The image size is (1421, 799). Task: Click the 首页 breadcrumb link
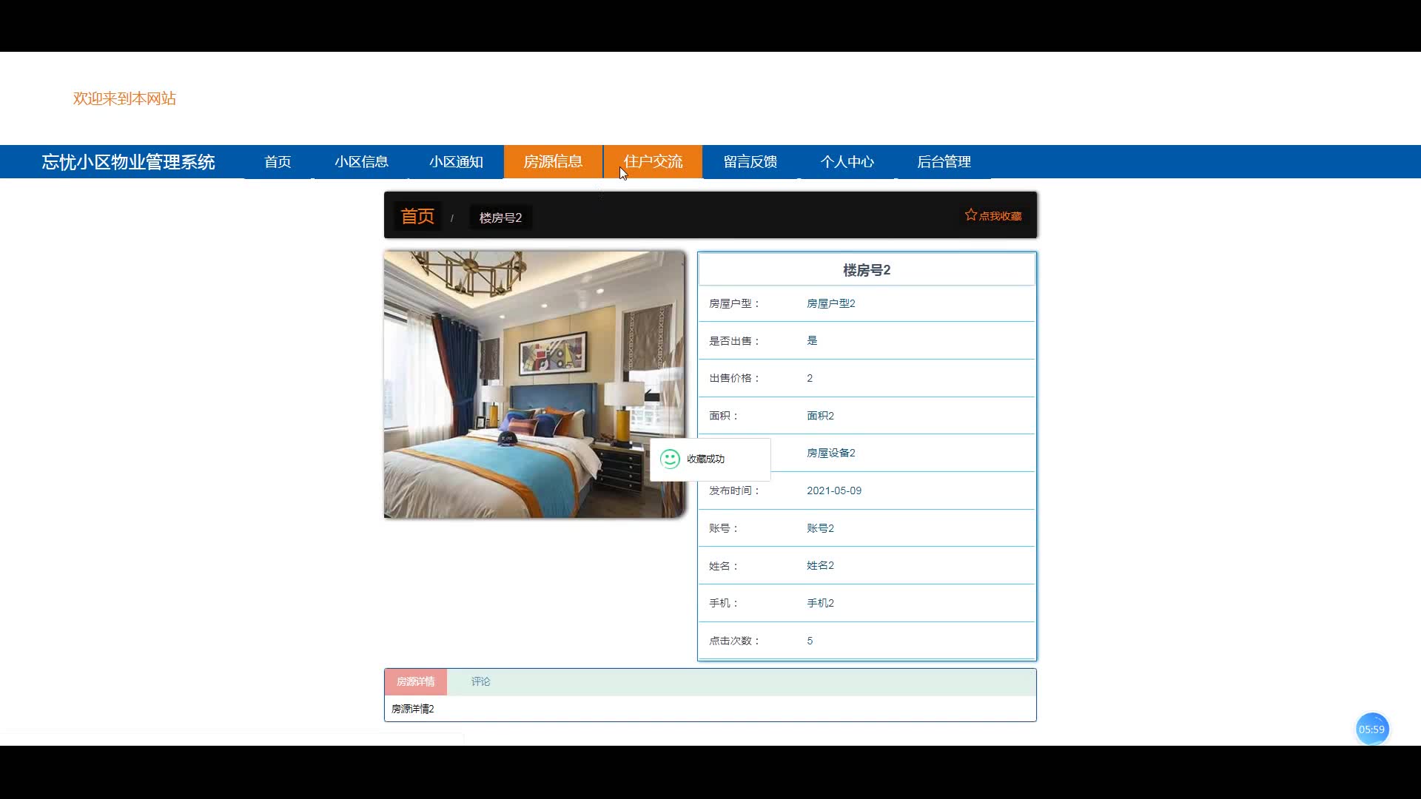pyautogui.click(x=417, y=216)
